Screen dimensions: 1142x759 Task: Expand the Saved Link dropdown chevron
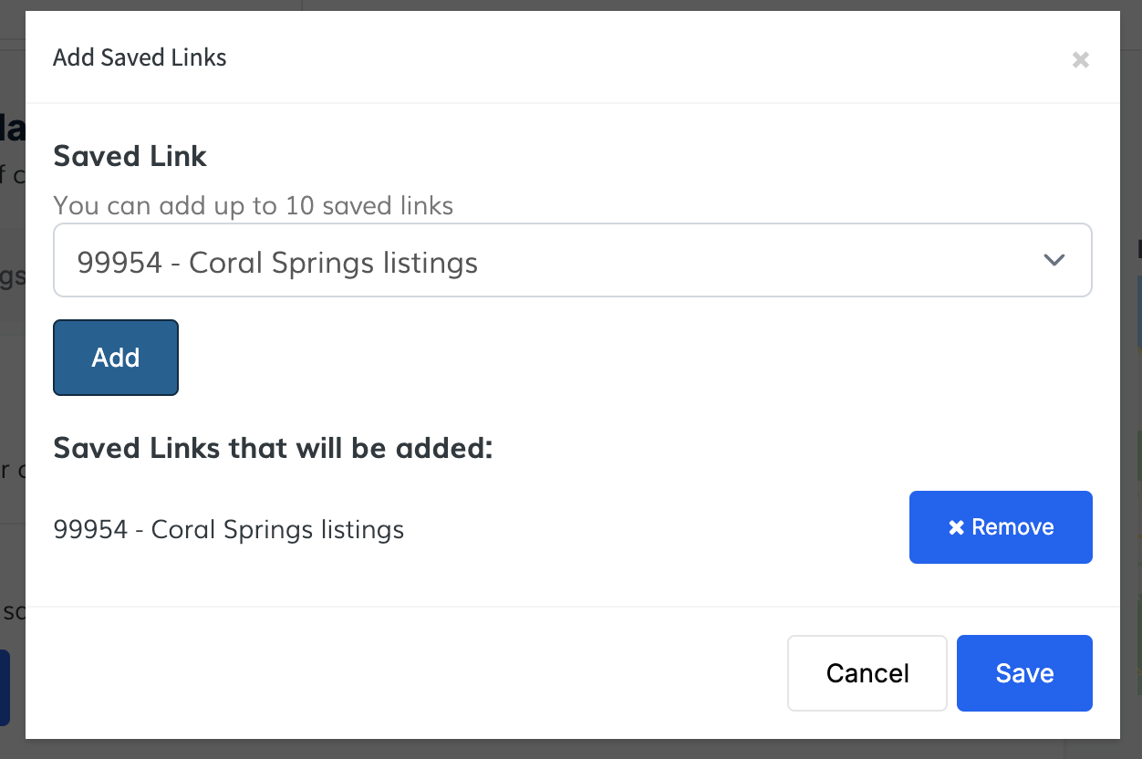point(1054,260)
